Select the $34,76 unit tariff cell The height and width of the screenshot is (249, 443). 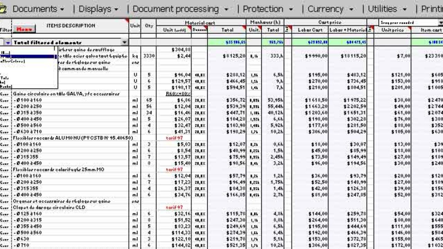tap(174, 195)
